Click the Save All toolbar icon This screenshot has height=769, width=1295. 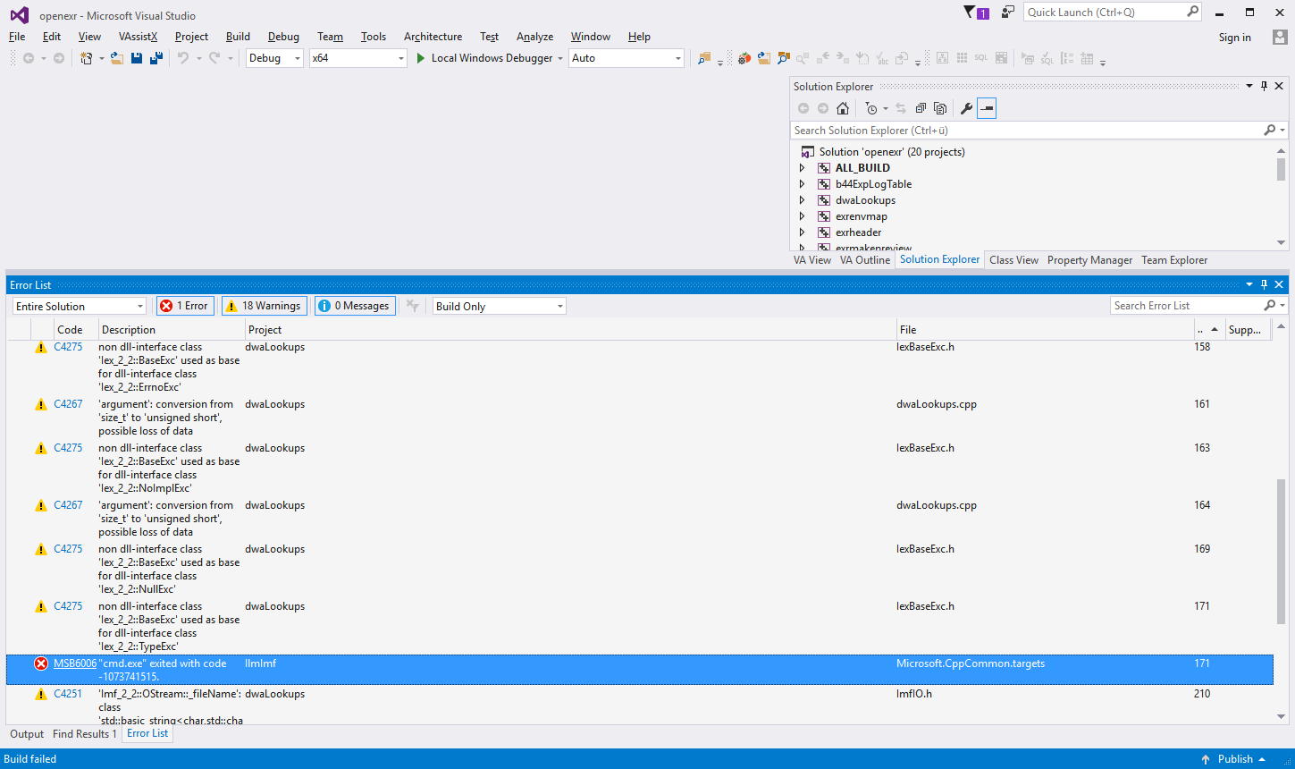pos(156,58)
